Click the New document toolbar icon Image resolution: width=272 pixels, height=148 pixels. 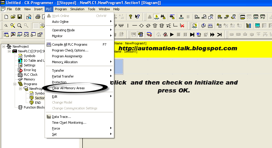click(x=6, y=17)
